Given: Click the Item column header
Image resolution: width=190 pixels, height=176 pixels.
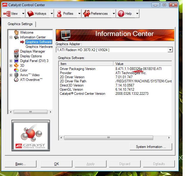Looking at the screenshot, I should 86,64.
